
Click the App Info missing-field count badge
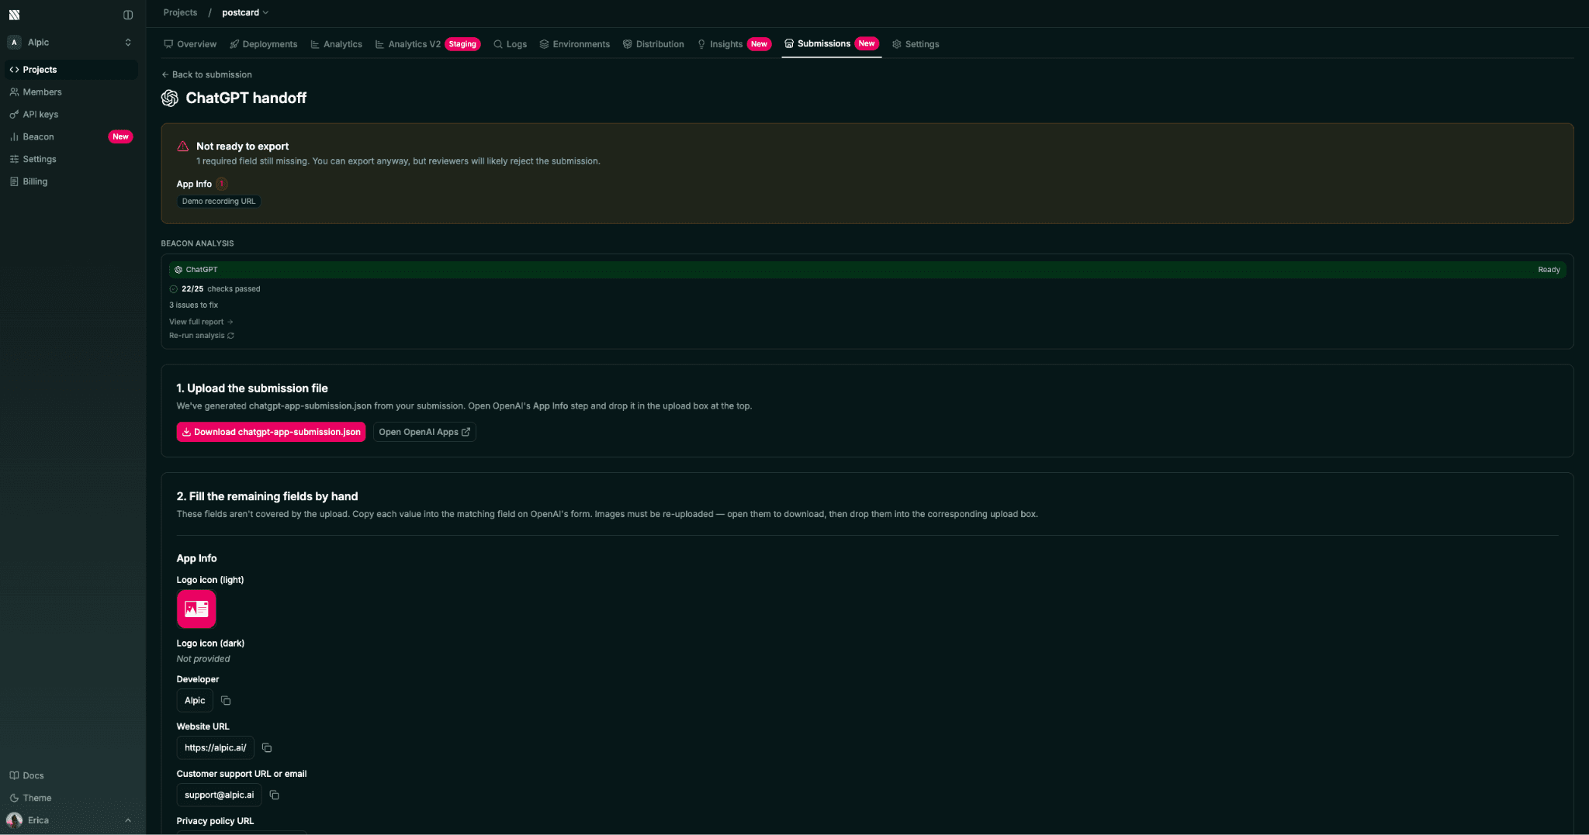tap(222, 185)
